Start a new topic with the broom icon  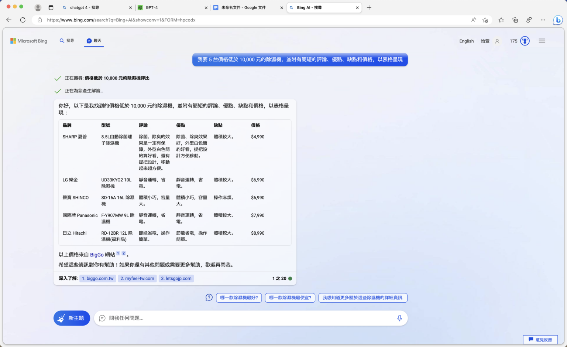pyautogui.click(x=71, y=318)
